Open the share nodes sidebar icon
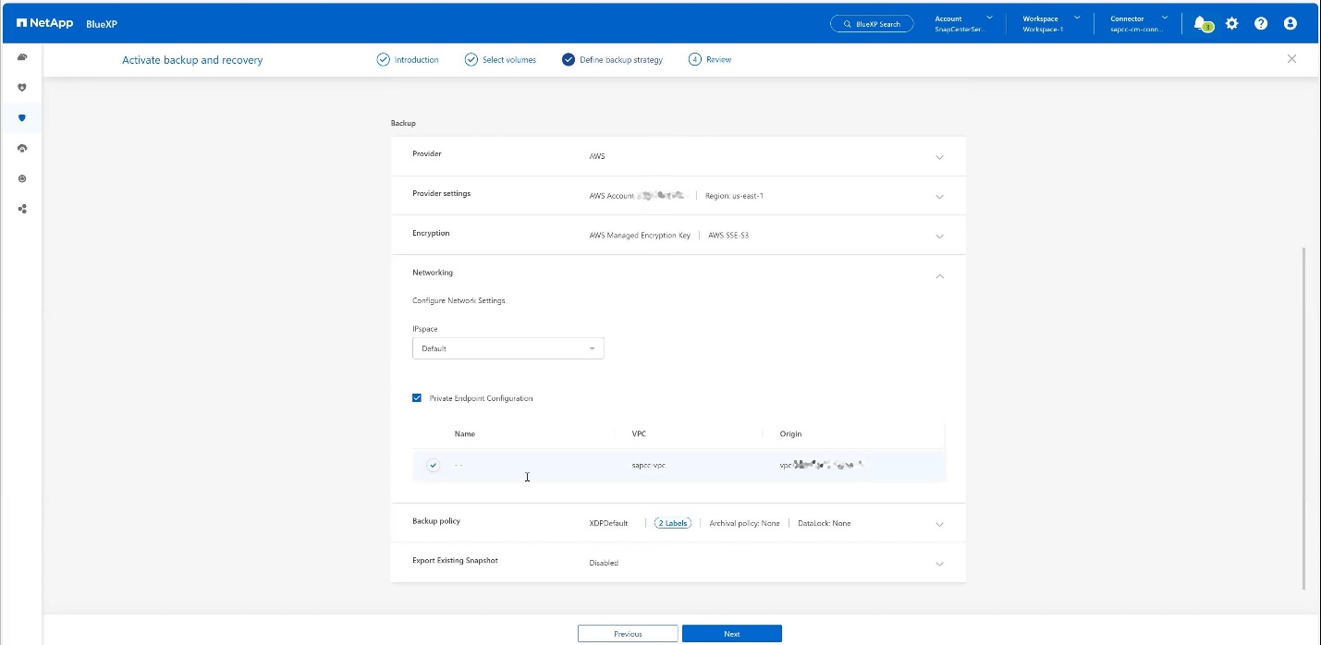 [x=22, y=209]
